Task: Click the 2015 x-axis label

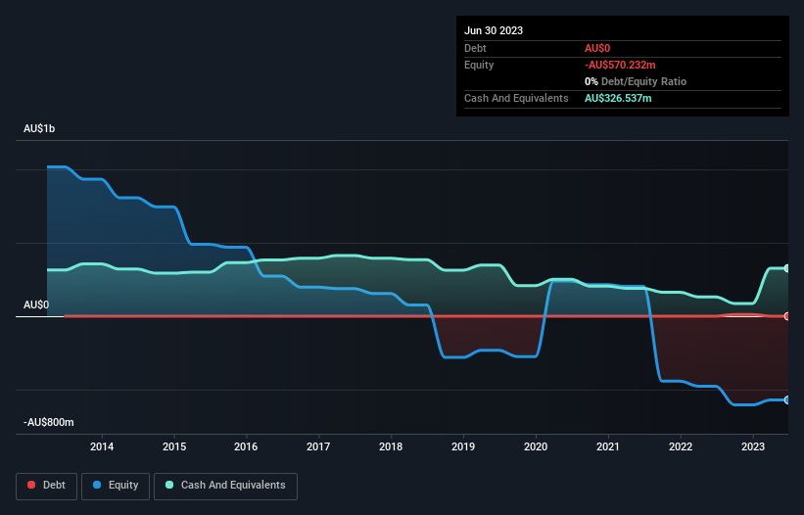Action: point(174,446)
